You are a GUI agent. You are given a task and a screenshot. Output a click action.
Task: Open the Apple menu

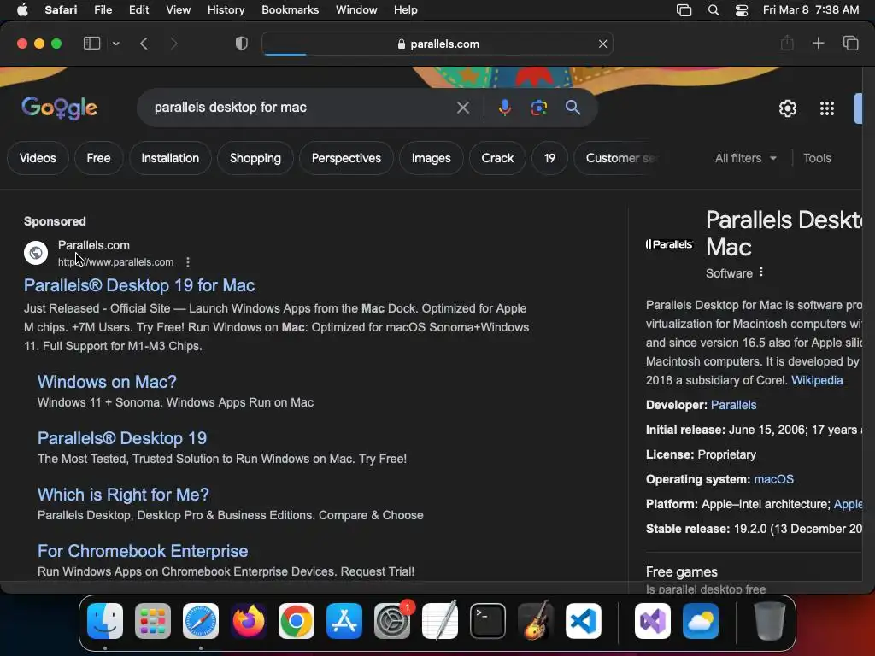tap(22, 9)
